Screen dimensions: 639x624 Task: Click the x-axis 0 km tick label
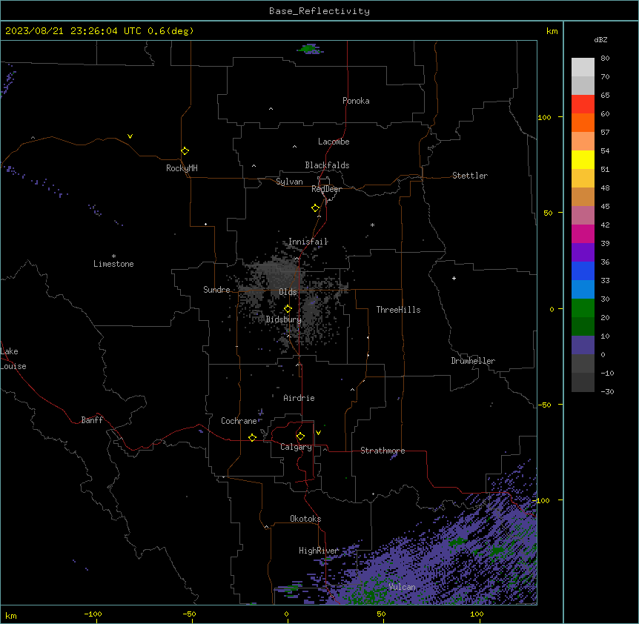(286, 614)
